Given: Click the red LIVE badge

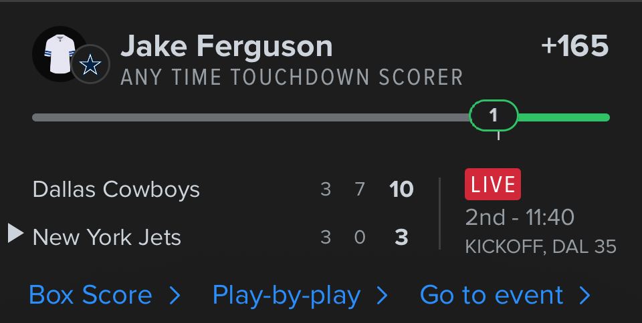Looking at the screenshot, I should (493, 185).
